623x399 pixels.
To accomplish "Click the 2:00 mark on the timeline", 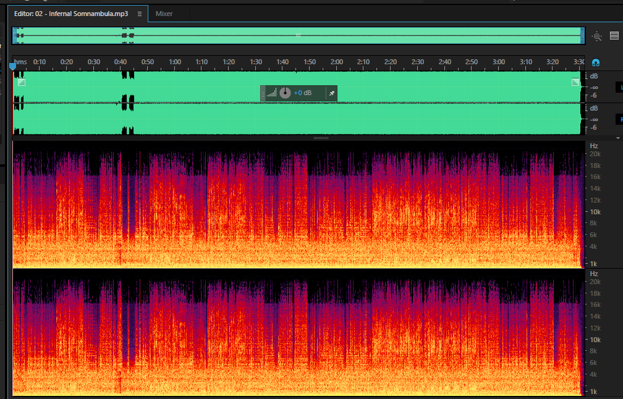I will (336, 62).
